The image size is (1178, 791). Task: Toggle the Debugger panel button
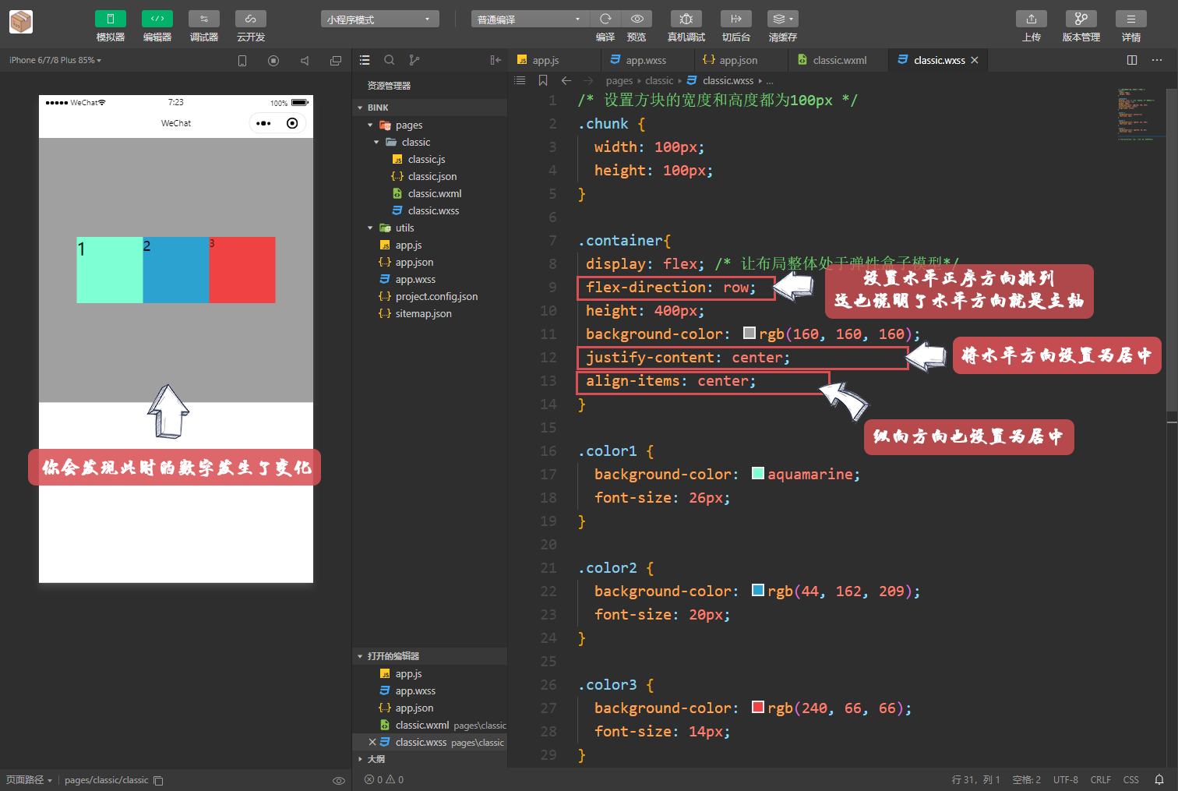[204, 19]
